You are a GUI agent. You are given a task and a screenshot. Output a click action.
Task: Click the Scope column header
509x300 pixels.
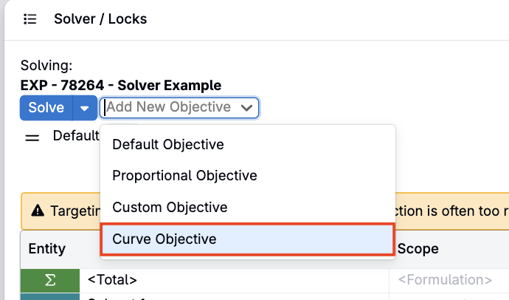(418, 249)
